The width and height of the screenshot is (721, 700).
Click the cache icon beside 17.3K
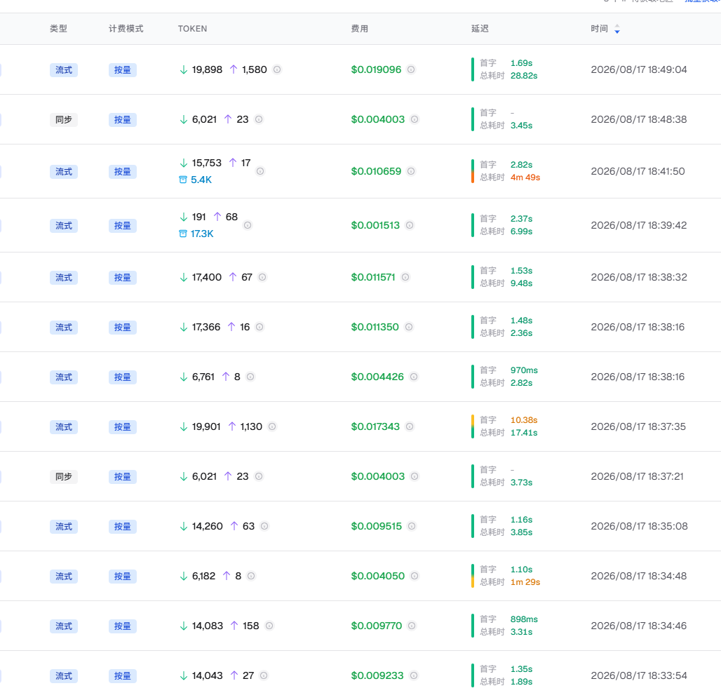[x=183, y=234]
